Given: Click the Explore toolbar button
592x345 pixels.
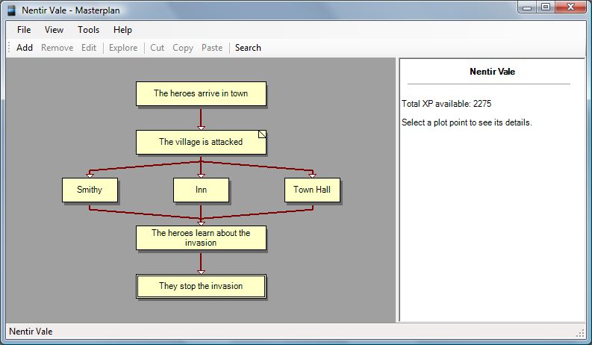Looking at the screenshot, I should coord(123,48).
